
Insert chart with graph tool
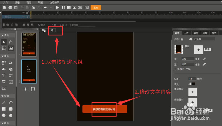4,88
